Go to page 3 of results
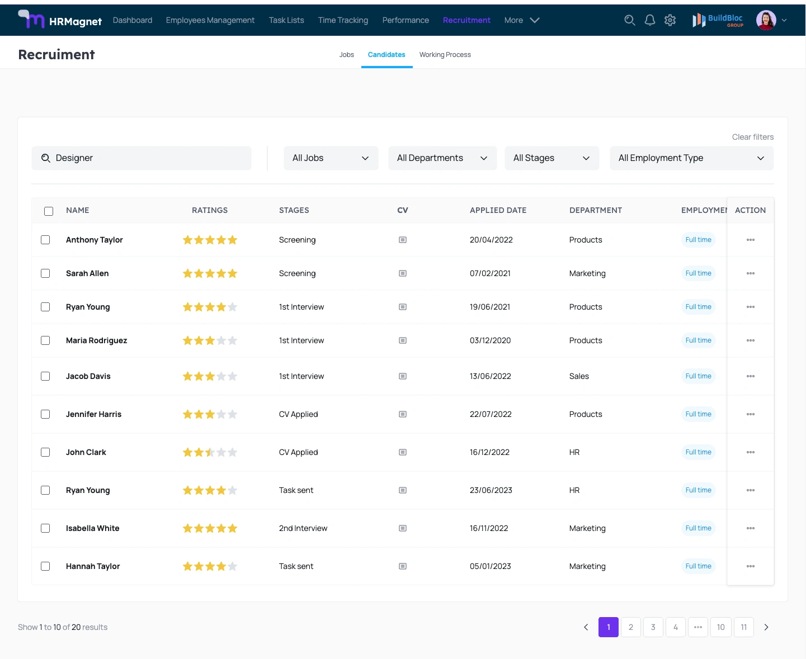This screenshot has width=806, height=659. pos(653,627)
